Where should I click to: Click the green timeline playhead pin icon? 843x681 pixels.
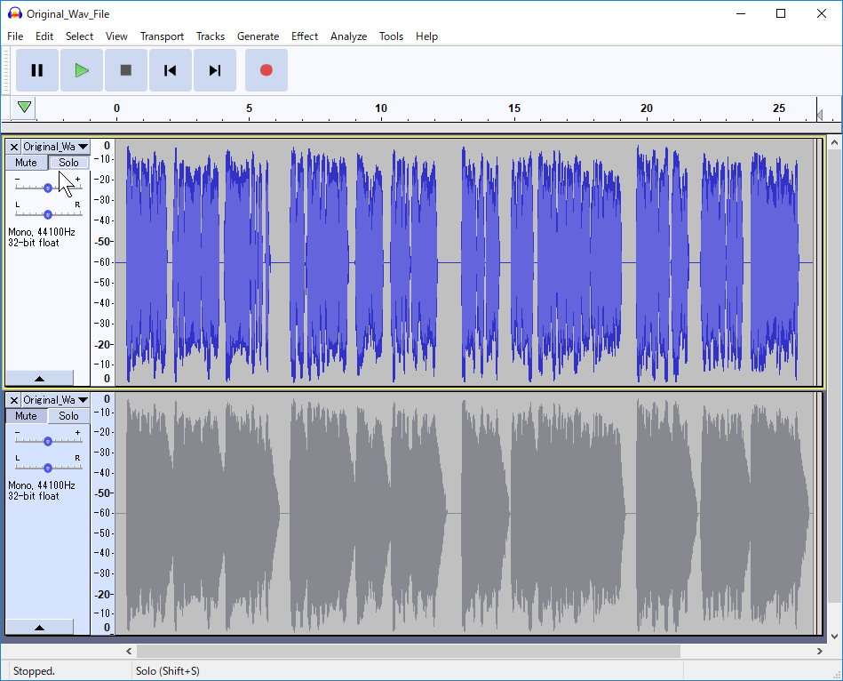(24, 107)
